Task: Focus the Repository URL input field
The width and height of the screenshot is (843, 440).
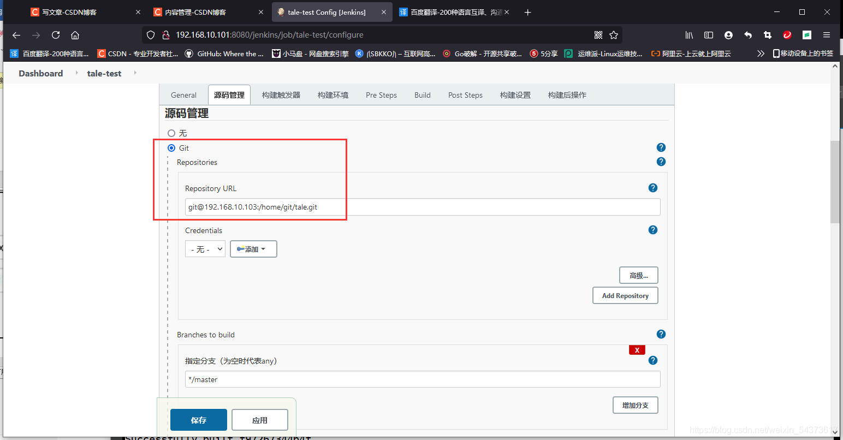Action: (x=423, y=207)
